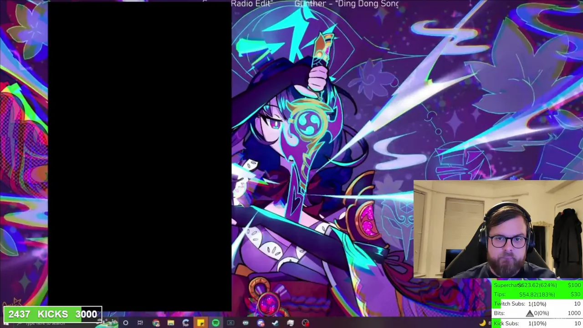Launch Google Chrome from the taskbar
This screenshot has width=583, height=328.
click(x=156, y=323)
